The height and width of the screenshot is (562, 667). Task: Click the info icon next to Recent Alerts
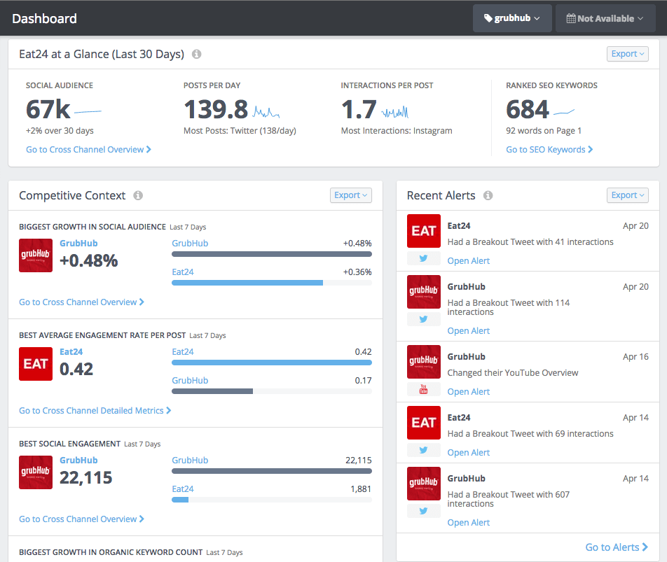(x=488, y=195)
